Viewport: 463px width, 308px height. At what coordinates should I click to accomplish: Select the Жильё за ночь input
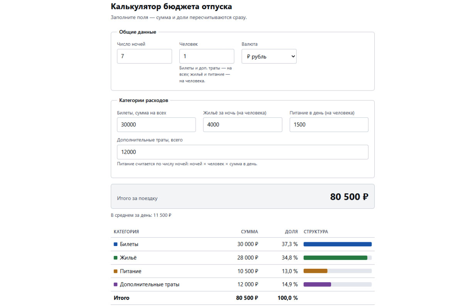pyautogui.click(x=243, y=125)
